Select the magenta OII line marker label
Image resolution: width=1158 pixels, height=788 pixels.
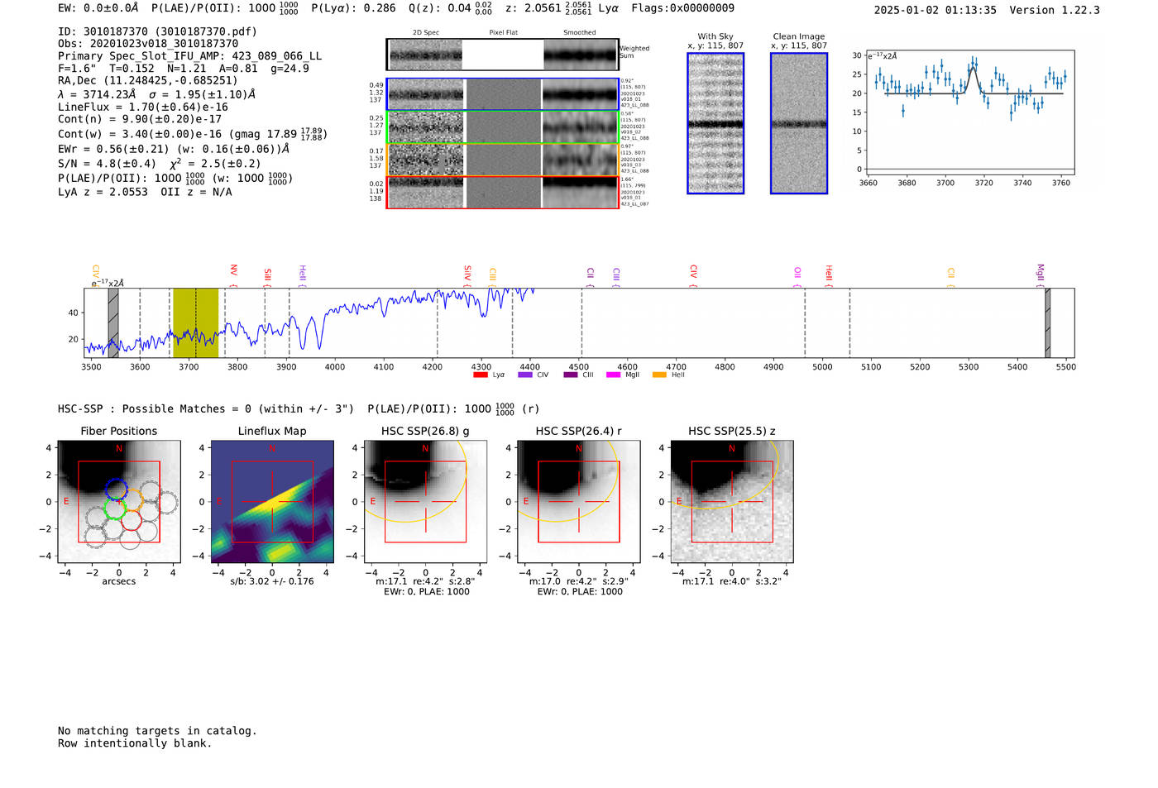797,273
